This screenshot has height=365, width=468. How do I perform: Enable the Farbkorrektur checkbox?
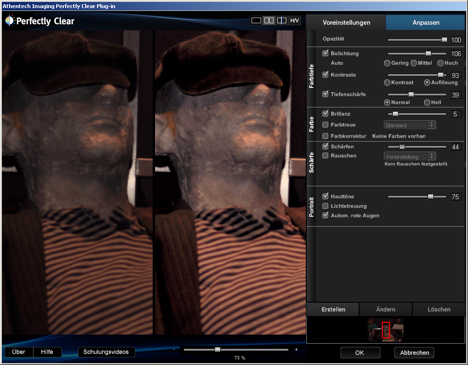pos(325,136)
